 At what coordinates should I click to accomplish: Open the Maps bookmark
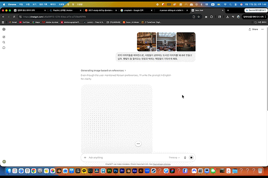point(36,22)
